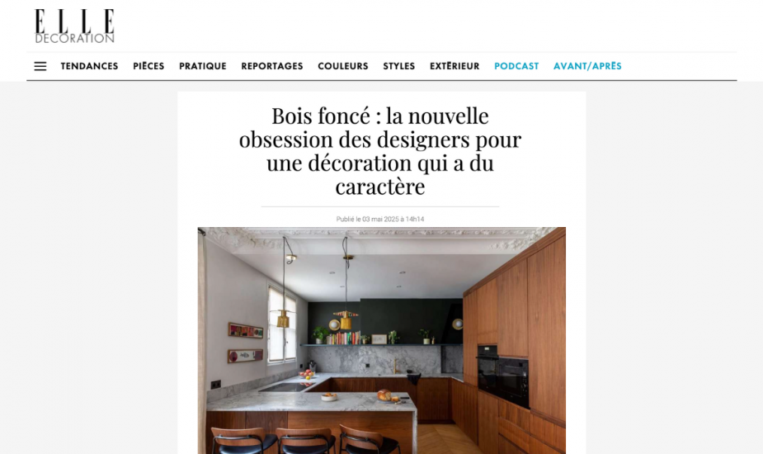
Task: Open the Avant/Après link
Action: 588,66
